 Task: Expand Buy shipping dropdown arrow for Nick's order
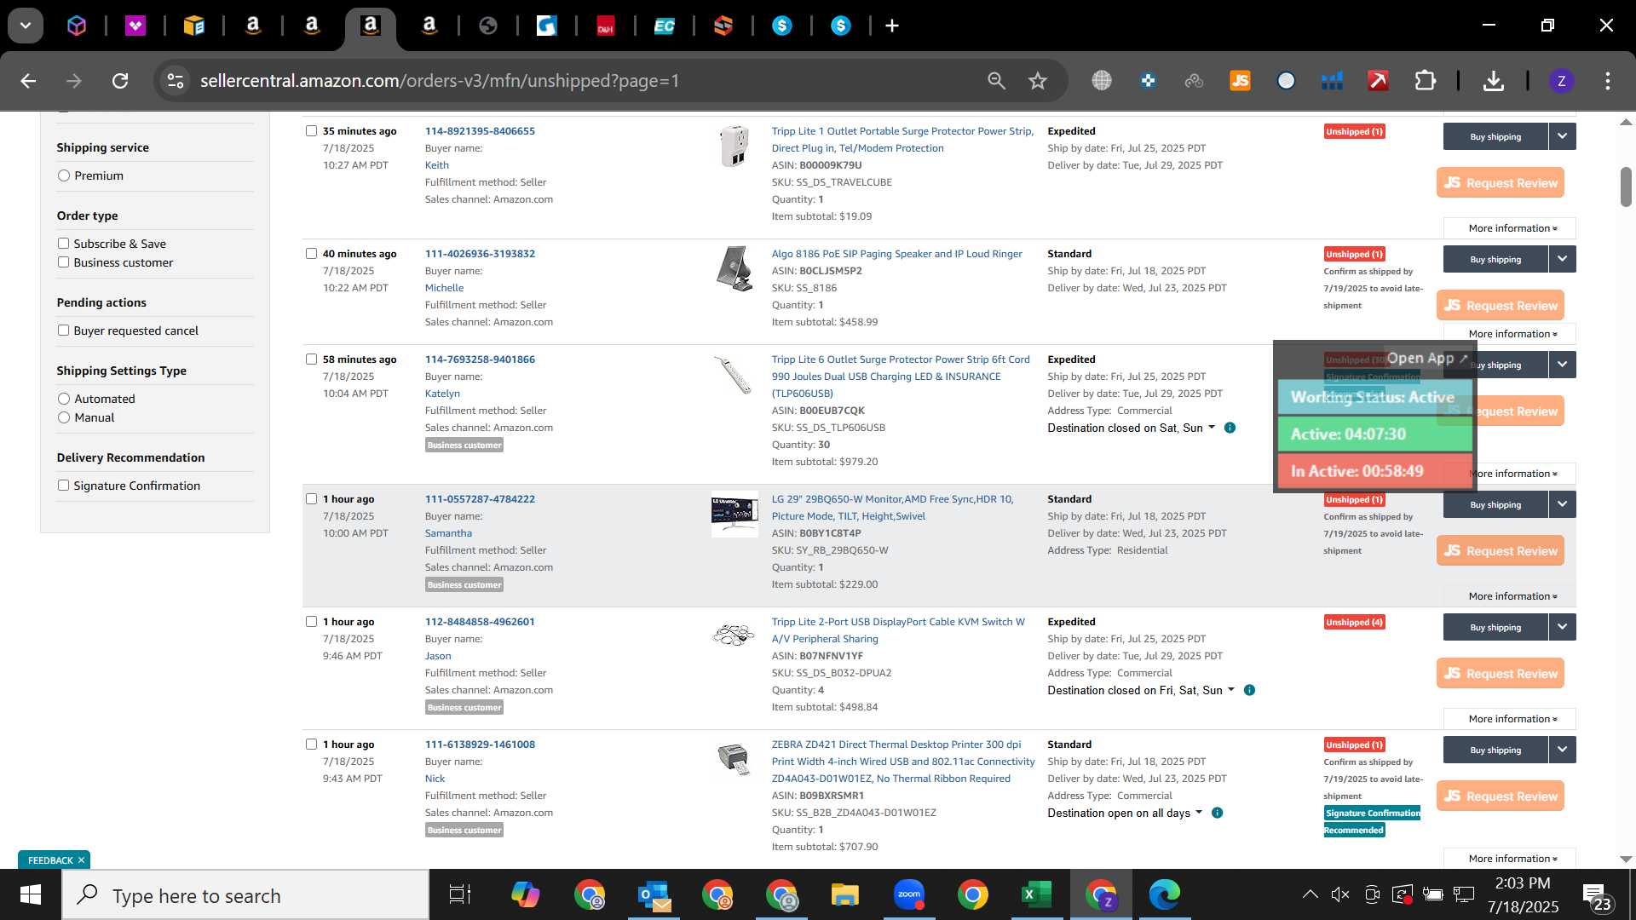pyautogui.click(x=1562, y=750)
